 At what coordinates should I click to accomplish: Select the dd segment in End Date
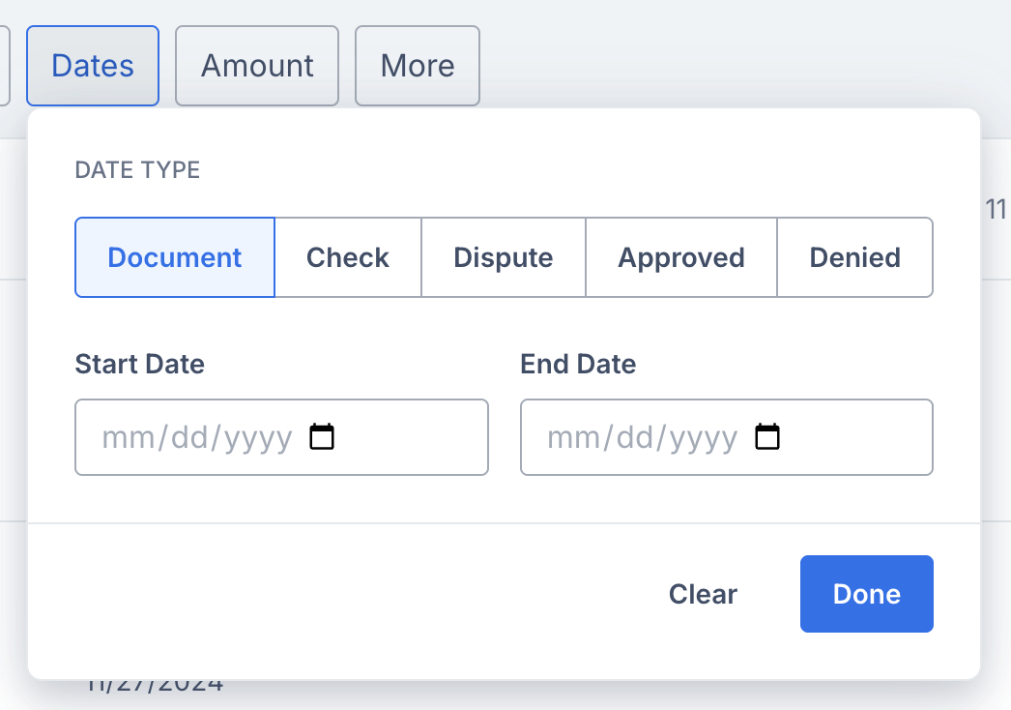click(x=635, y=438)
